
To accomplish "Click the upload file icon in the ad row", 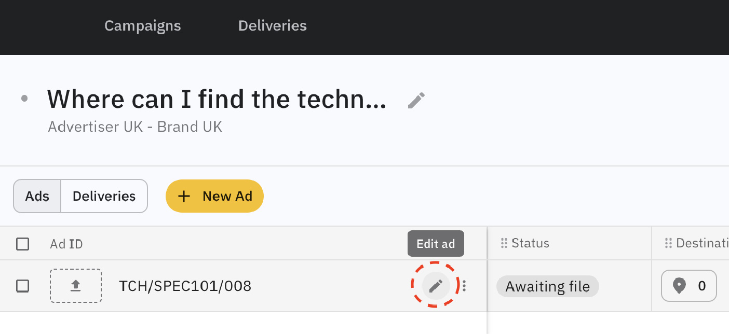I will (76, 285).
